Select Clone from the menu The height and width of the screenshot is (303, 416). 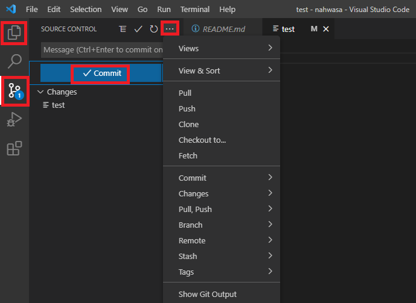coord(222,124)
